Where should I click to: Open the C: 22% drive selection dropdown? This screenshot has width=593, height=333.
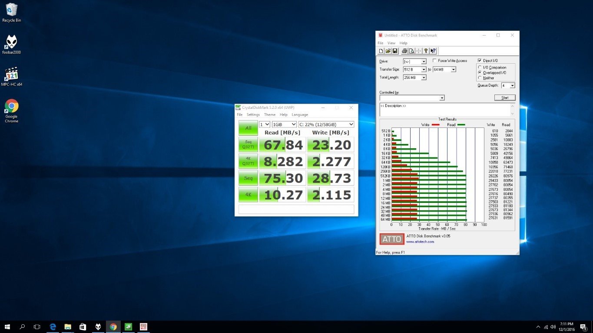326,124
